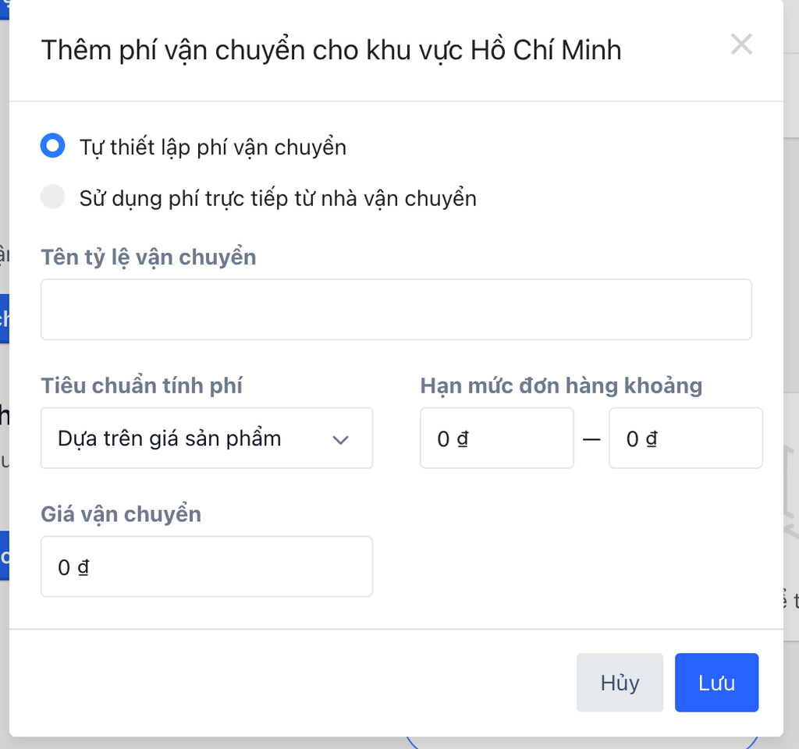
Task: Open the "Dựa trên giá sản phẩm" dropdown
Action: 206,438
